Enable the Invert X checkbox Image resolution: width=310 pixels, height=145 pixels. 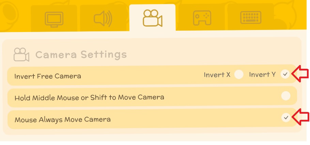tap(239, 75)
